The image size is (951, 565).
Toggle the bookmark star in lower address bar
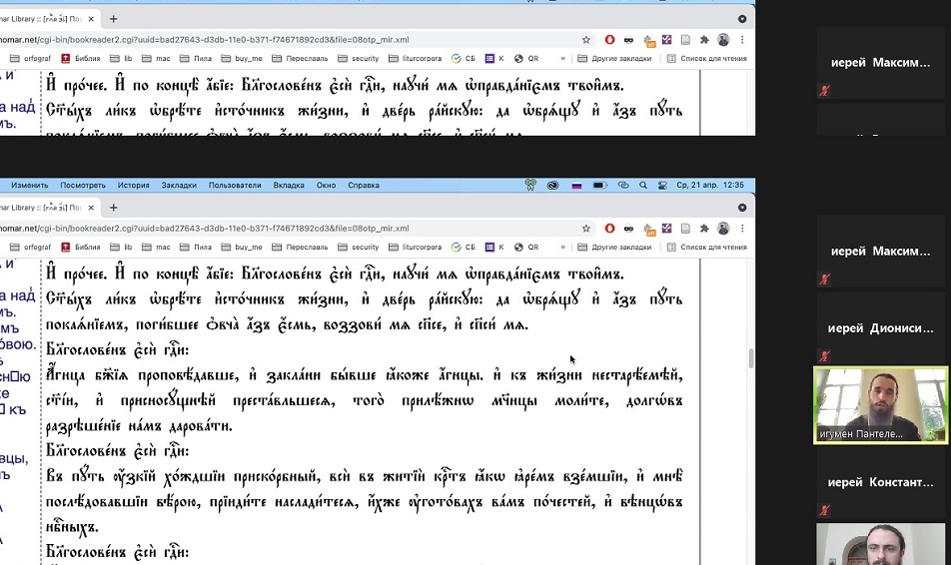586,229
